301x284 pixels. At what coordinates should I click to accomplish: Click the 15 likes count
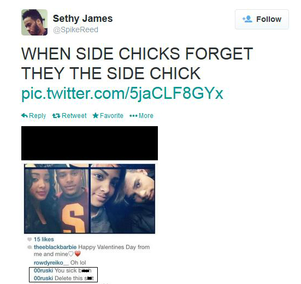click(x=44, y=239)
